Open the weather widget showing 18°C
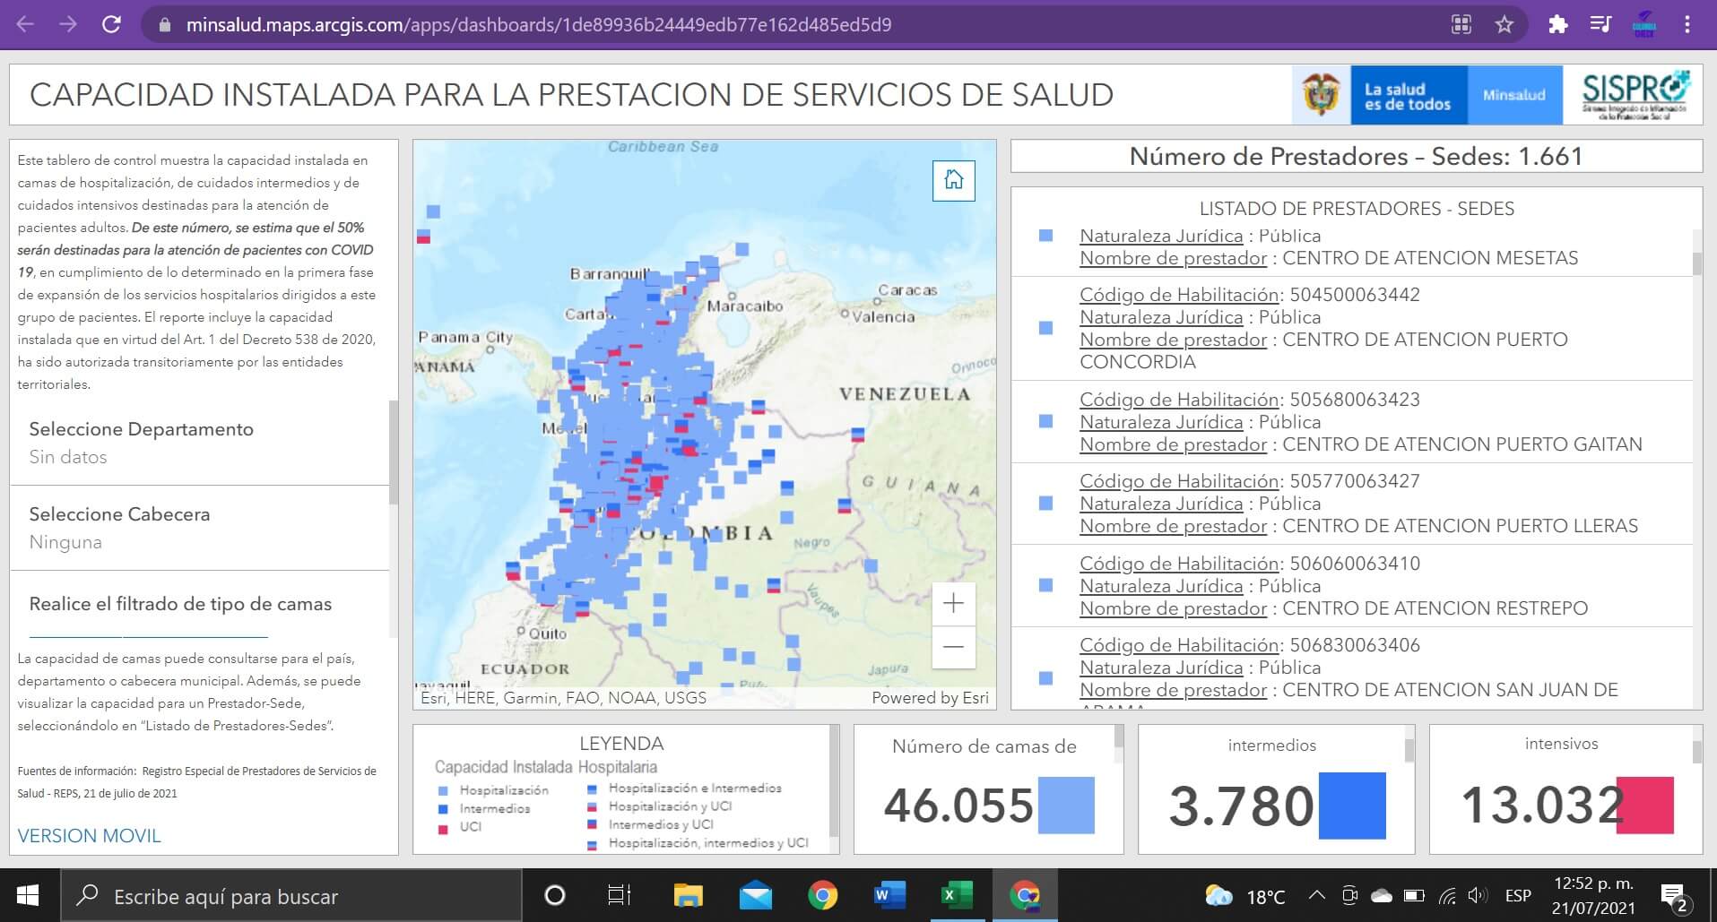 point(1245,895)
